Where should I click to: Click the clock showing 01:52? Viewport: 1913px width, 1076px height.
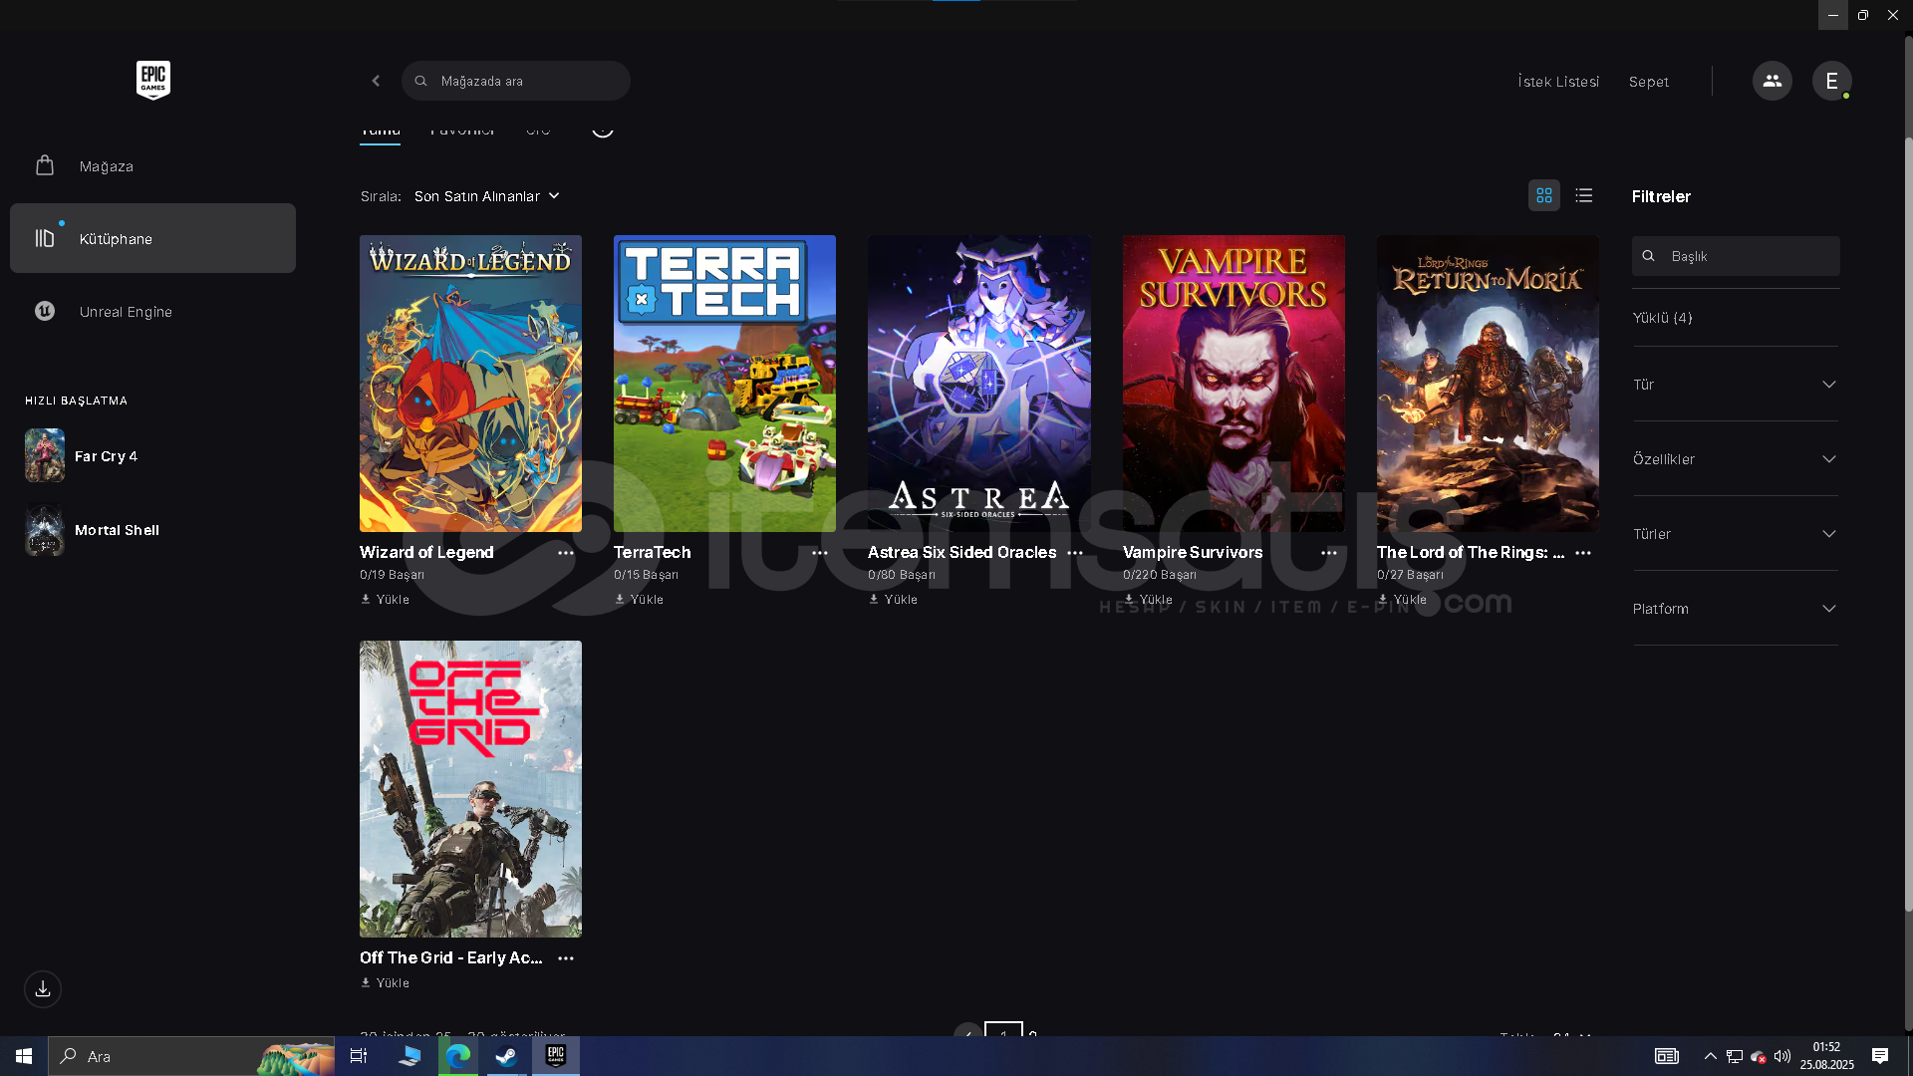coord(1826,1047)
